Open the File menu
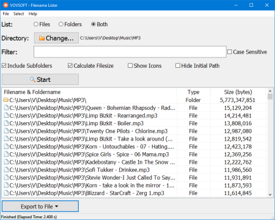Viewport: 275px width, 220px height. pos(5,14)
